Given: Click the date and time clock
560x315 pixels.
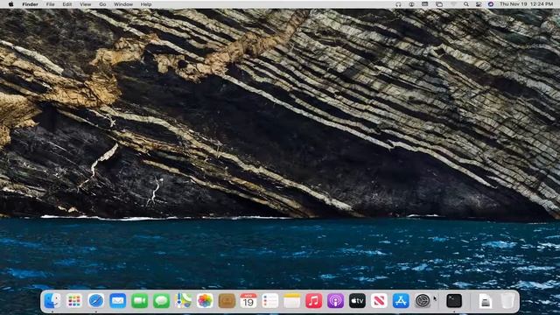Looking at the screenshot, I should 527,4.
